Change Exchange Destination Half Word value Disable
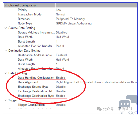 (x=61, y=91)
